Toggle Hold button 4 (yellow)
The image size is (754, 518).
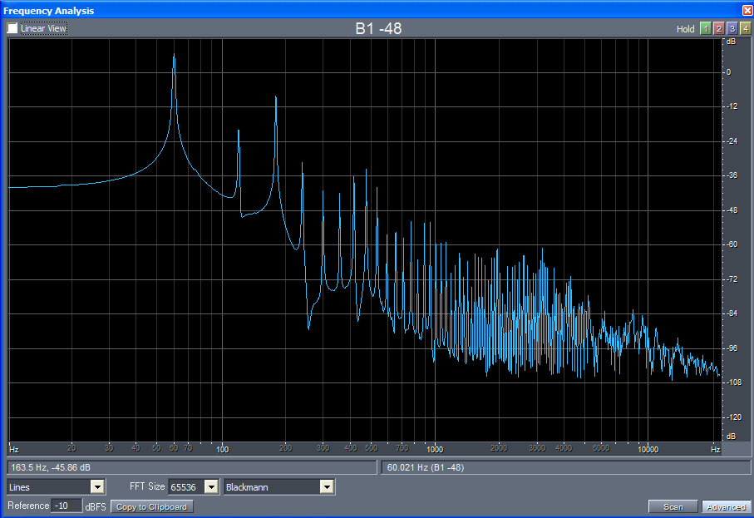(x=746, y=28)
